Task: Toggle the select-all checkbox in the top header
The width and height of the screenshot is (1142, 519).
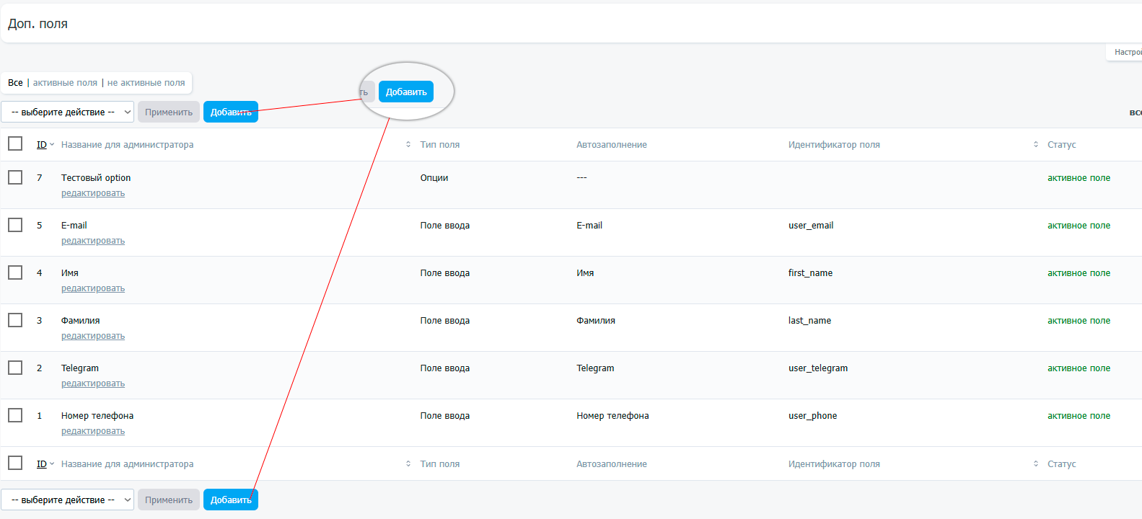Action: coord(15,144)
